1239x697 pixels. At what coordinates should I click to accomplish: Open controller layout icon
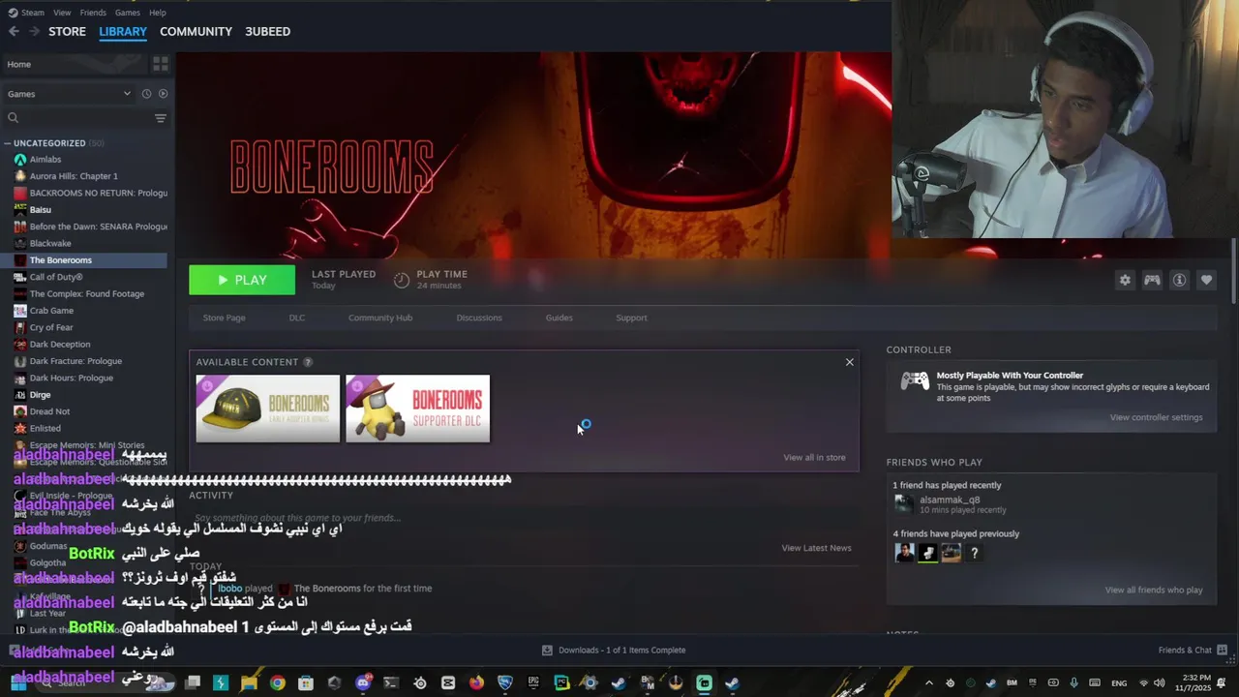[x=1152, y=280]
